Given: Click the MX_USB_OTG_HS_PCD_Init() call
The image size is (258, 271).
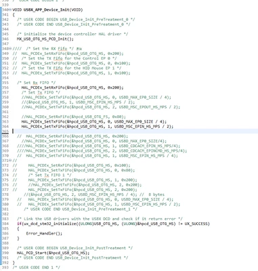Looking at the screenshot, I should pos(45,39).
